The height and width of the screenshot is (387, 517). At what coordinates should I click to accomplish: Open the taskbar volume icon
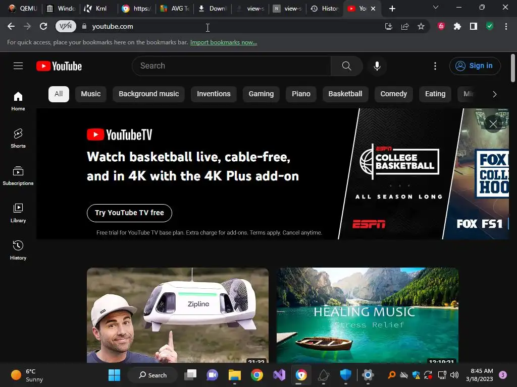[x=454, y=375]
